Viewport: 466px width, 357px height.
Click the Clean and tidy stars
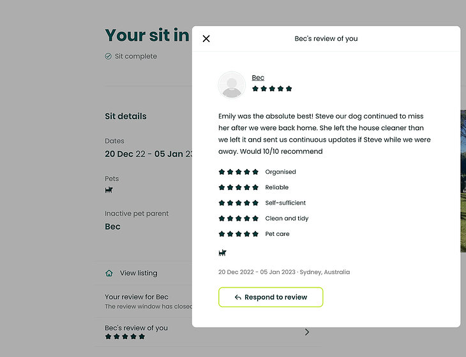coord(238,219)
